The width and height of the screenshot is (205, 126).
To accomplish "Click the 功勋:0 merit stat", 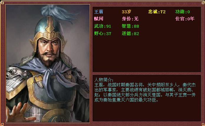I will (183, 12).
